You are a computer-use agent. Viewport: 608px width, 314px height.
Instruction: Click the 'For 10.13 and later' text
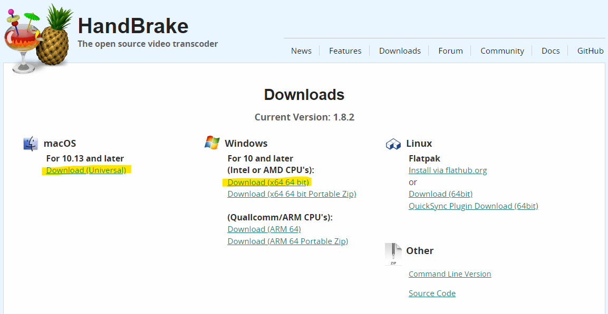coord(85,158)
